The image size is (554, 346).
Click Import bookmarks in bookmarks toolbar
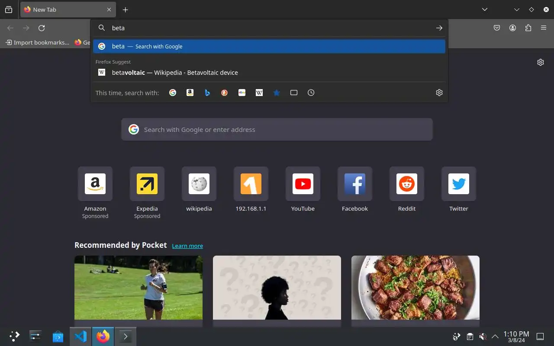point(37,42)
